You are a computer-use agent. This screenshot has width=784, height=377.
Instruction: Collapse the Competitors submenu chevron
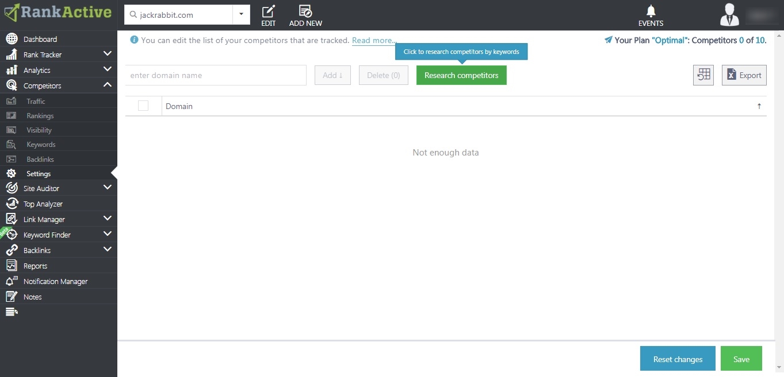[x=107, y=85]
